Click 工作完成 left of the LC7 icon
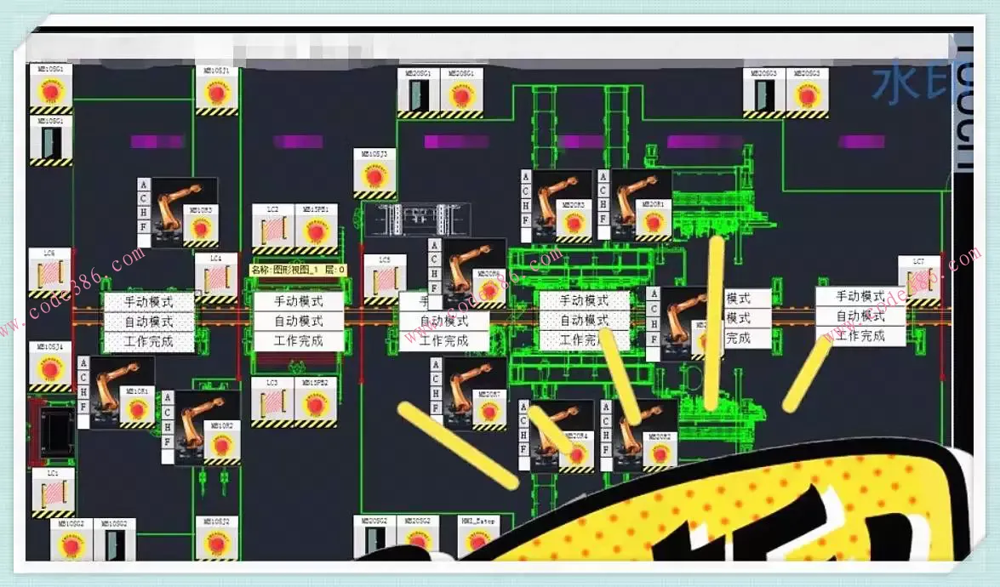The width and height of the screenshot is (1000, 587). [860, 336]
